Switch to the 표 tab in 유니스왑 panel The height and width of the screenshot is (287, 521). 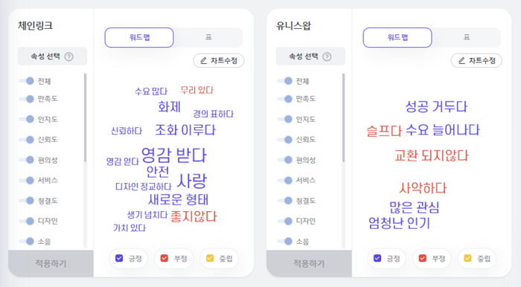click(467, 37)
